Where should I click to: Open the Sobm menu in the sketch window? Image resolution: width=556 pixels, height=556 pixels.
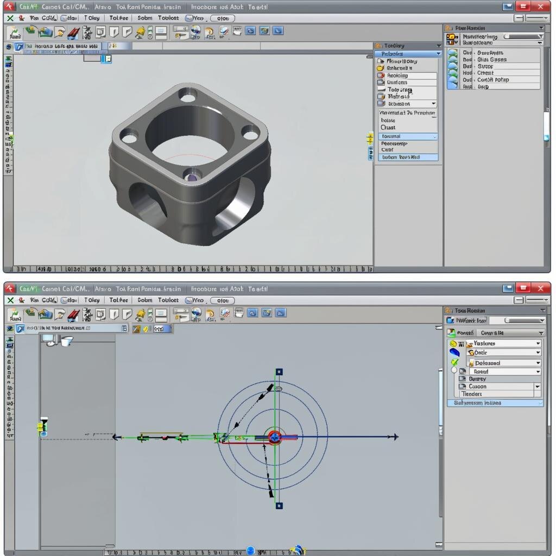click(x=144, y=300)
